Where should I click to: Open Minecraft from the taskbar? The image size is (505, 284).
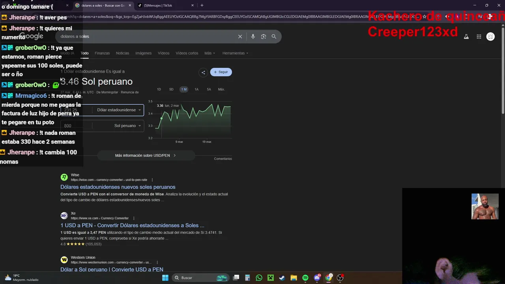[x=271, y=278]
